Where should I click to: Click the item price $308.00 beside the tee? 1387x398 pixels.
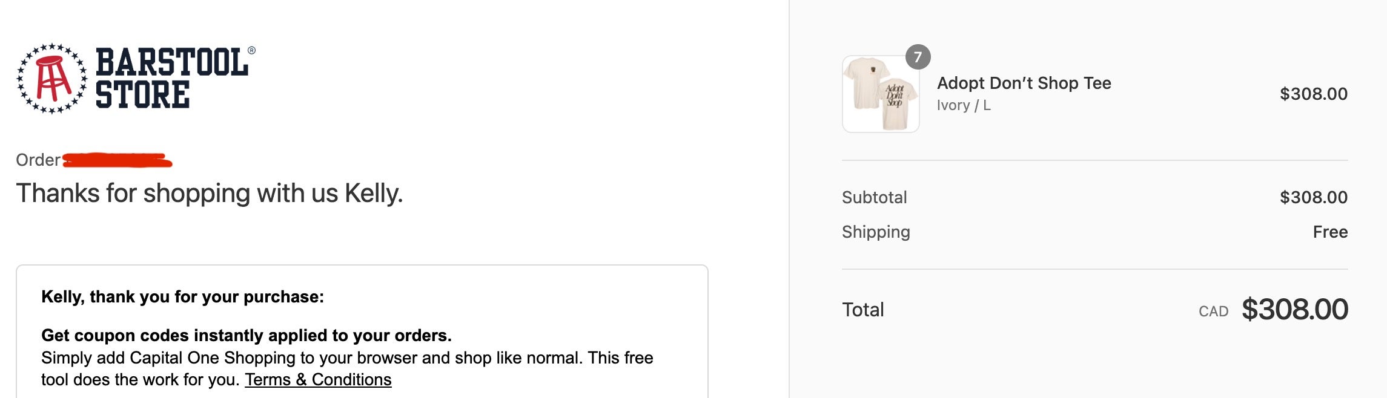(1313, 94)
